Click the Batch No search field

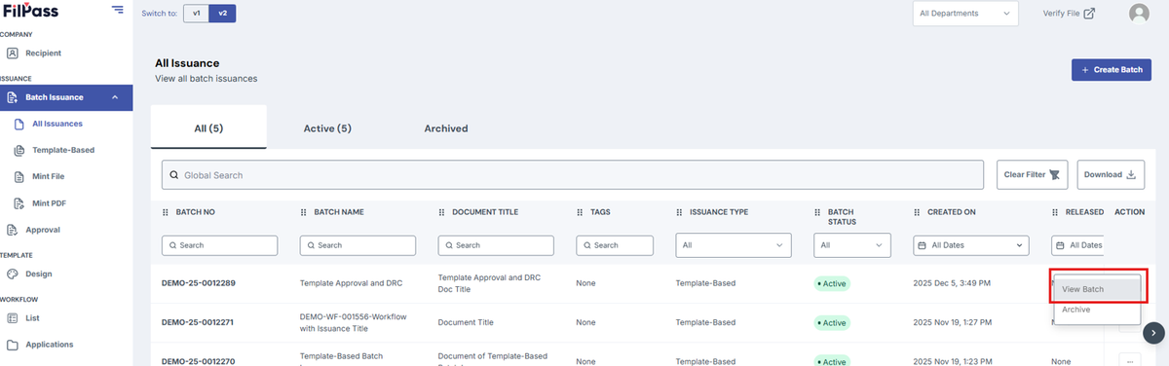219,245
